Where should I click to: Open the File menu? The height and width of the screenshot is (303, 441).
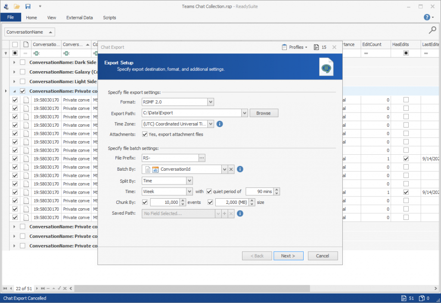(10, 17)
